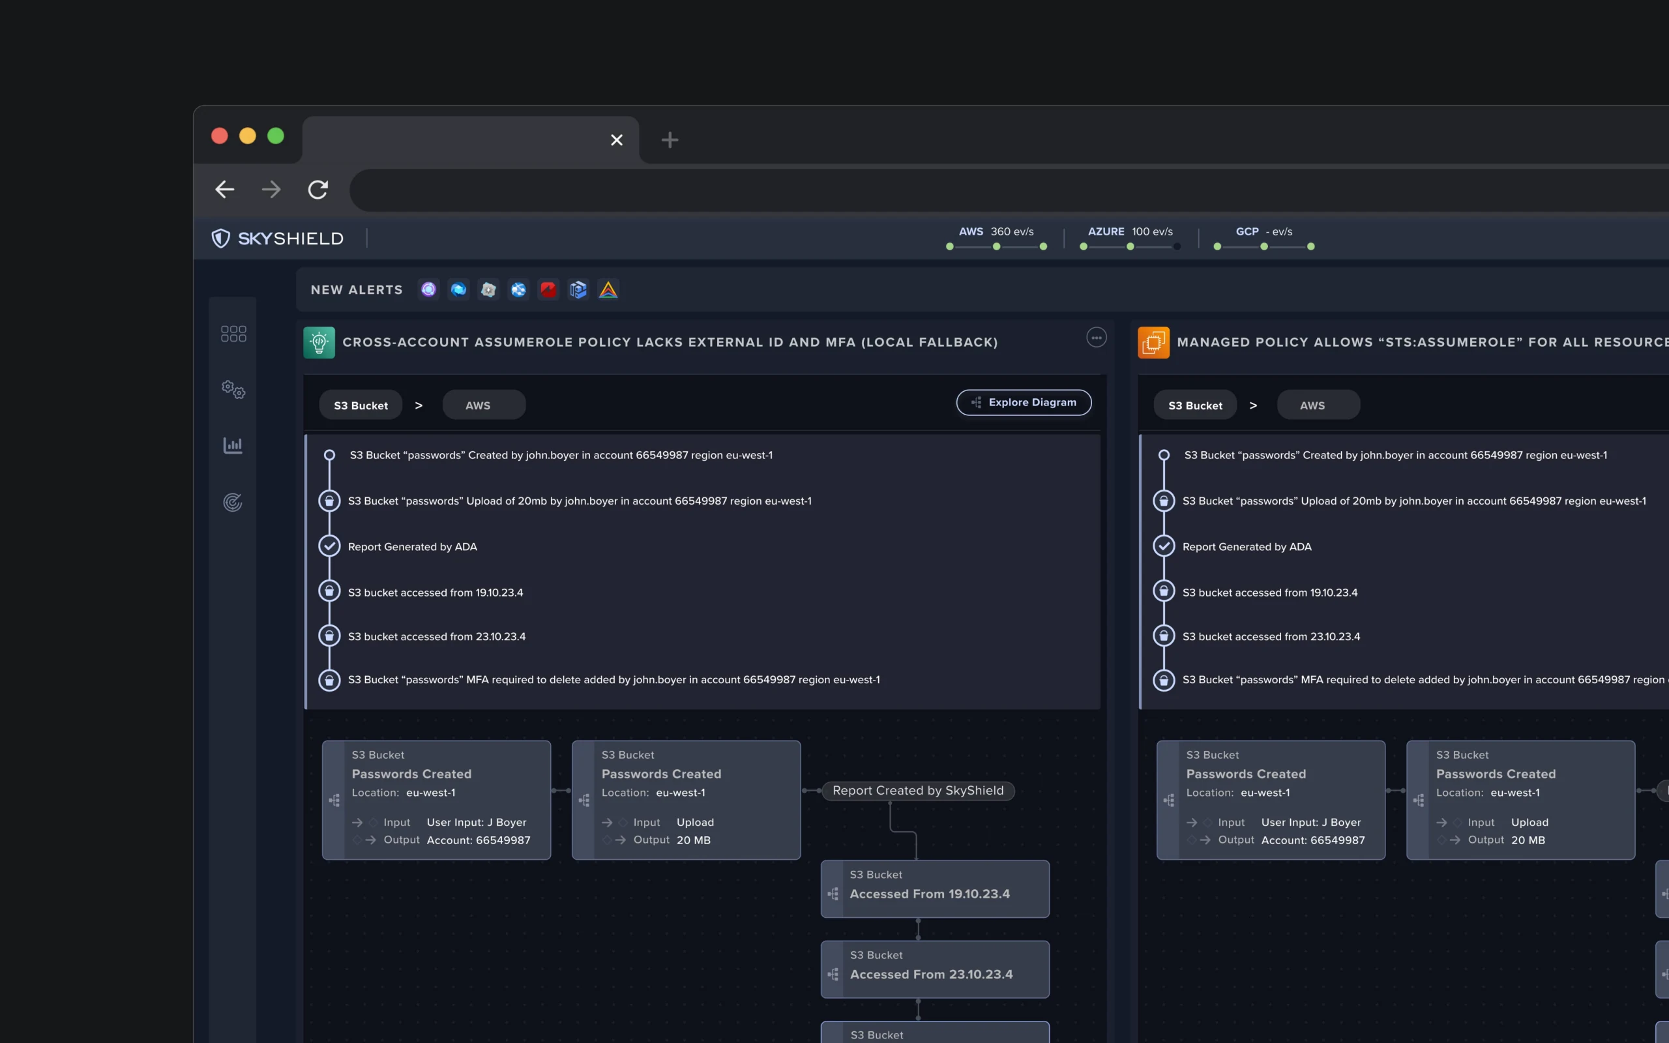Click diagram icon on Accessed From 23.10.23.4 node
Screen dimensions: 1669x1043
833,974
